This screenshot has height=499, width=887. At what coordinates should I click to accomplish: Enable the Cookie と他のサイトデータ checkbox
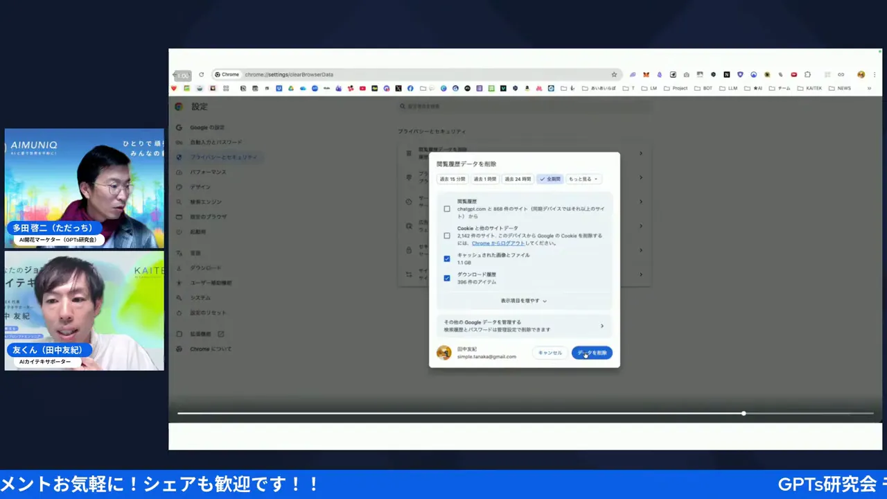447,236
